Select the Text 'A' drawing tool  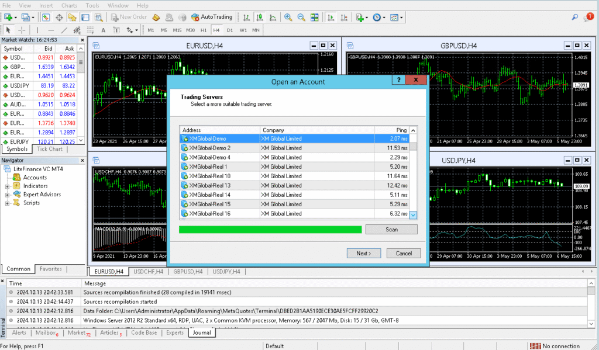click(103, 30)
